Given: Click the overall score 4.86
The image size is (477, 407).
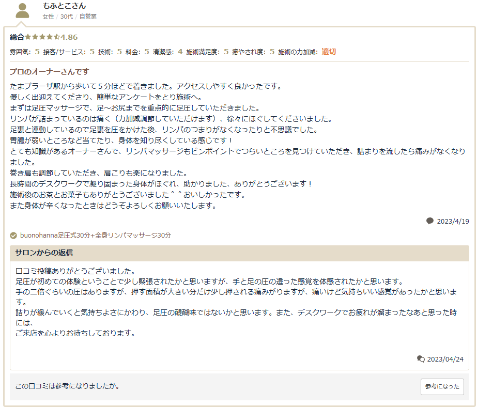Looking at the screenshot, I should [x=69, y=37].
